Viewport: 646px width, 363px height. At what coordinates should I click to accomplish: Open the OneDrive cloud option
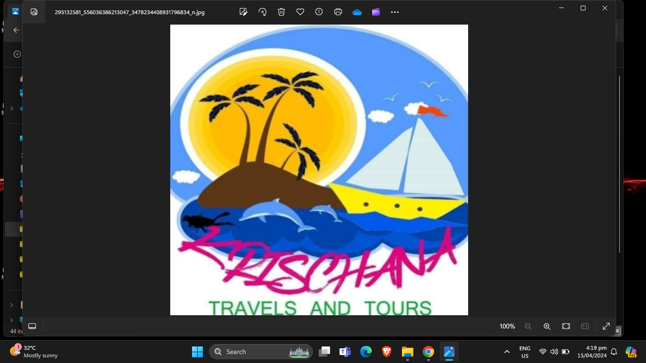357,12
